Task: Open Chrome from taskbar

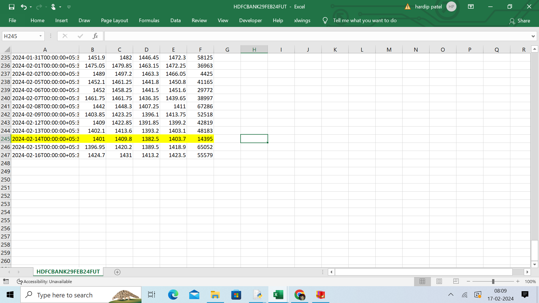Action: pyautogui.click(x=300, y=295)
